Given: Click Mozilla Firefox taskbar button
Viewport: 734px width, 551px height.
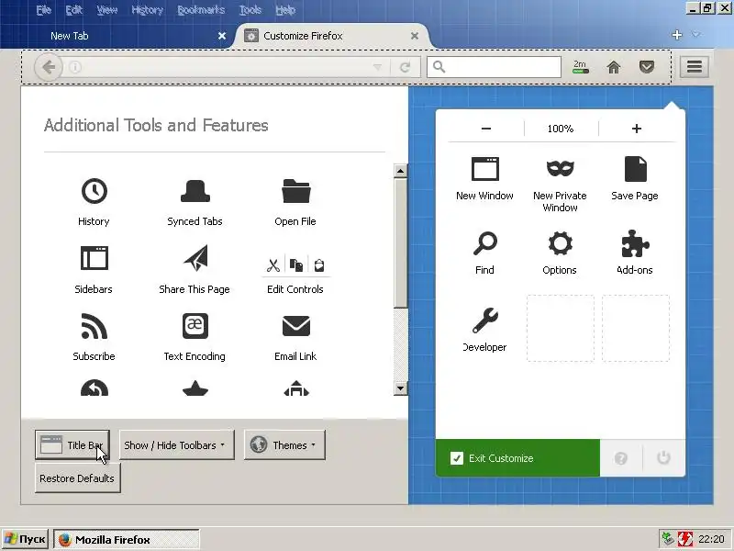Looking at the screenshot, I should [x=127, y=539].
